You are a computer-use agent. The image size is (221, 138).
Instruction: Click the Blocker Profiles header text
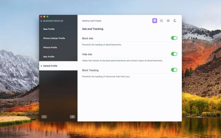[53, 21]
